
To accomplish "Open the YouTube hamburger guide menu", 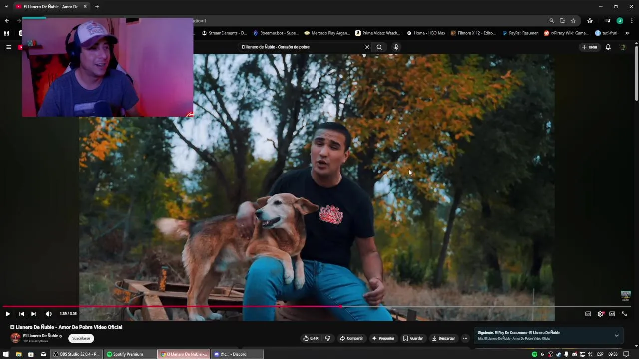I will point(8,47).
